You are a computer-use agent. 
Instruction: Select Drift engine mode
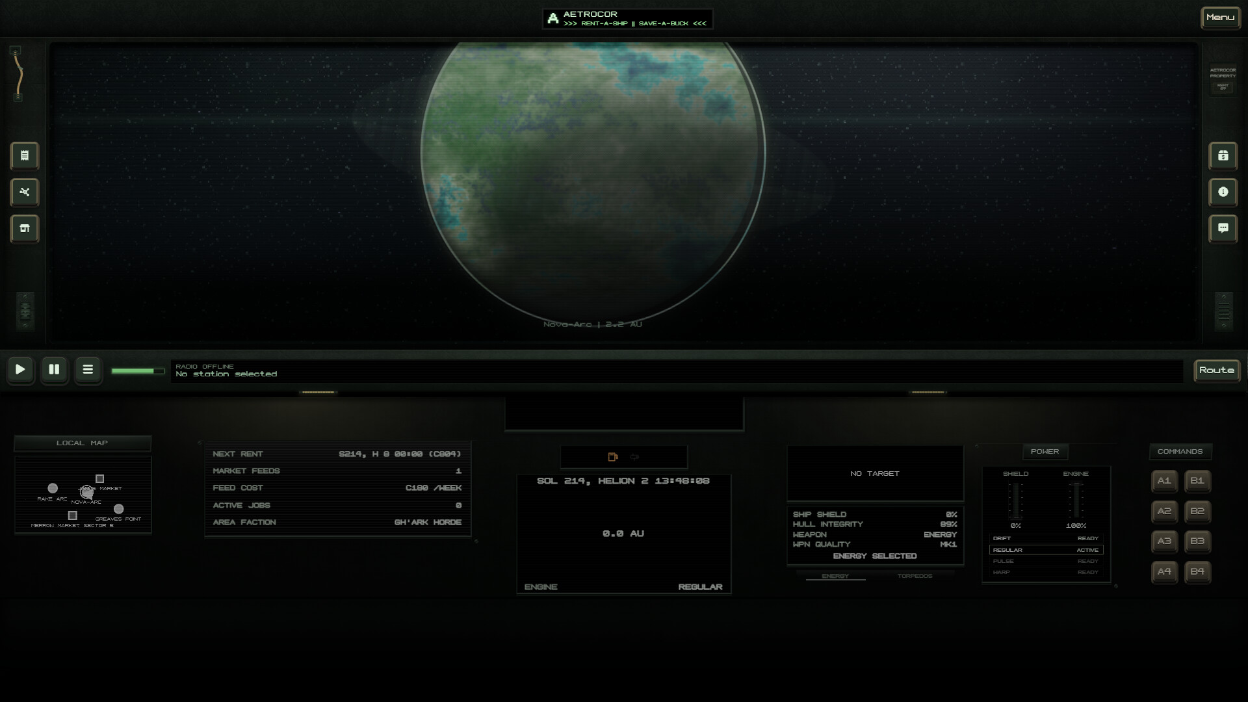pyautogui.click(x=1046, y=539)
